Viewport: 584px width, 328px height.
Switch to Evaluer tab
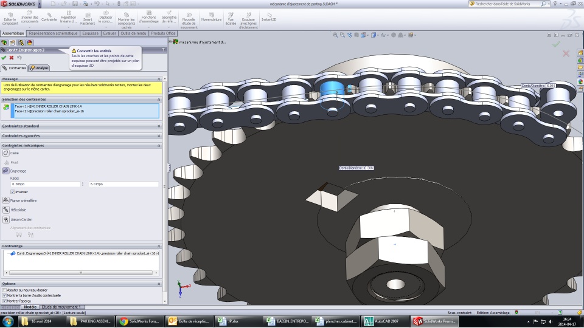click(x=109, y=33)
